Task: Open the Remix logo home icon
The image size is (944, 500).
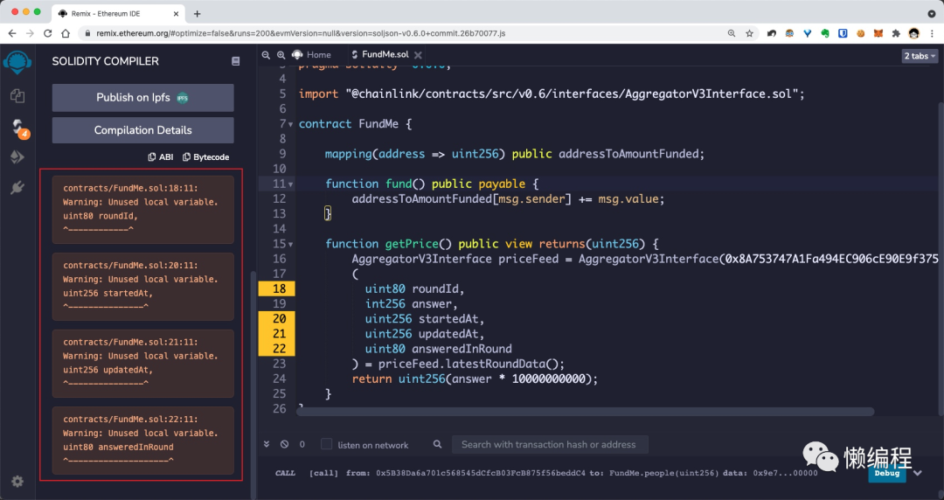Action: pyautogui.click(x=17, y=62)
